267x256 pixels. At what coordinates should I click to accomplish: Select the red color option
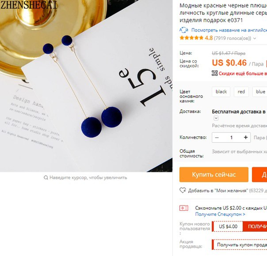pyautogui.click(x=241, y=92)
